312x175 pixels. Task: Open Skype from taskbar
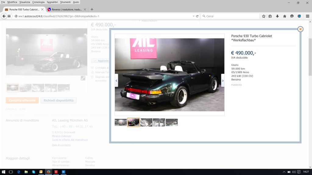pos(34,172)
